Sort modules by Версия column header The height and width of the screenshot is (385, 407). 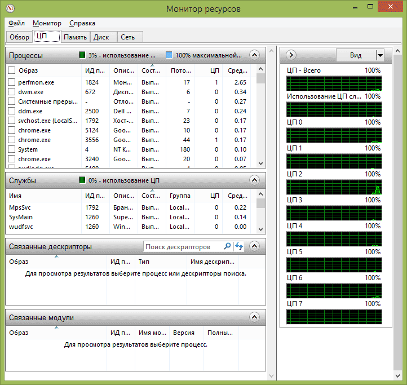pos(187,333)
